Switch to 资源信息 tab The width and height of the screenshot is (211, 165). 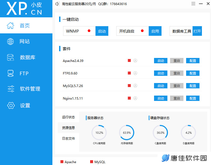(68, 128)
